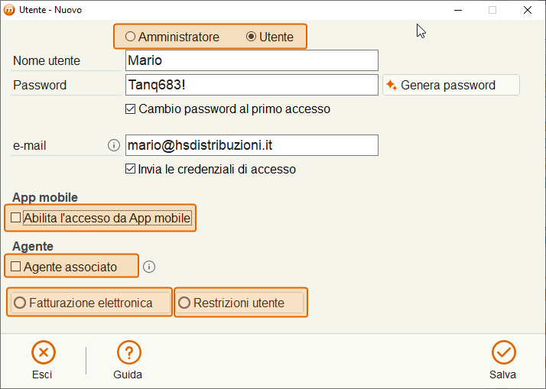Click the Esci exit icon
The width and height of the screenshot is (546, 389).
tap(44, 352)
